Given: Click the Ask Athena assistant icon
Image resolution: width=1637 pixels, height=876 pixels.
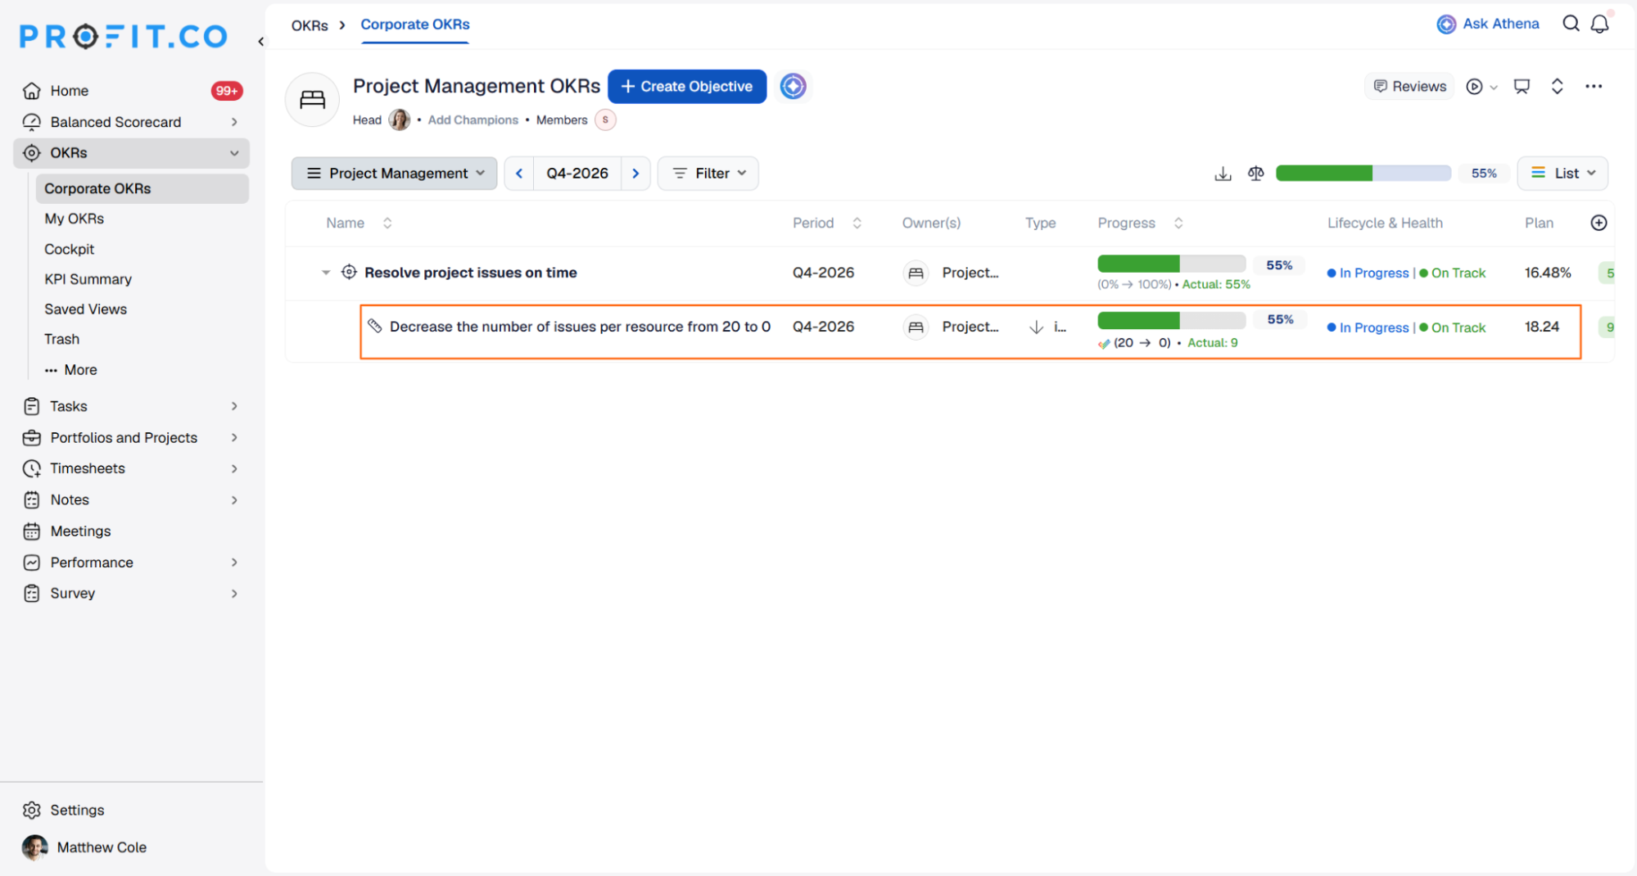Looking at the screenshot, I should [x=1446, y=25].
